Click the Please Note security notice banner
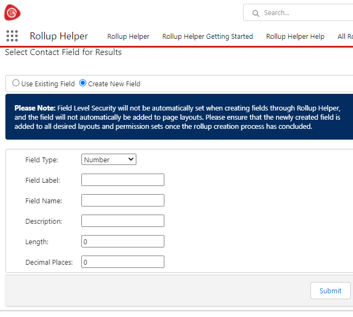 click(178, 118)
